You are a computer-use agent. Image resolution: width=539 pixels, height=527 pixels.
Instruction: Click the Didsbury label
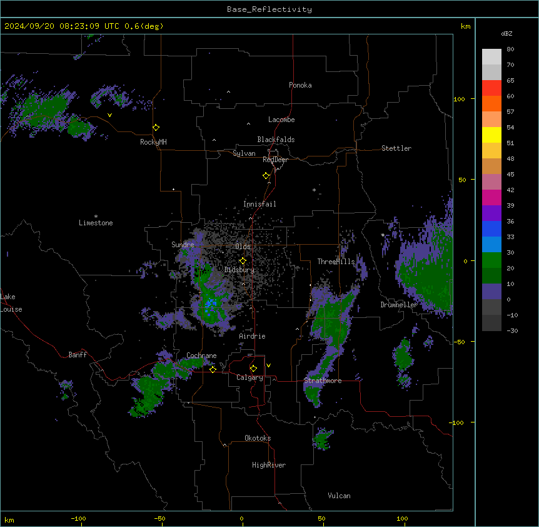[239, 270]
